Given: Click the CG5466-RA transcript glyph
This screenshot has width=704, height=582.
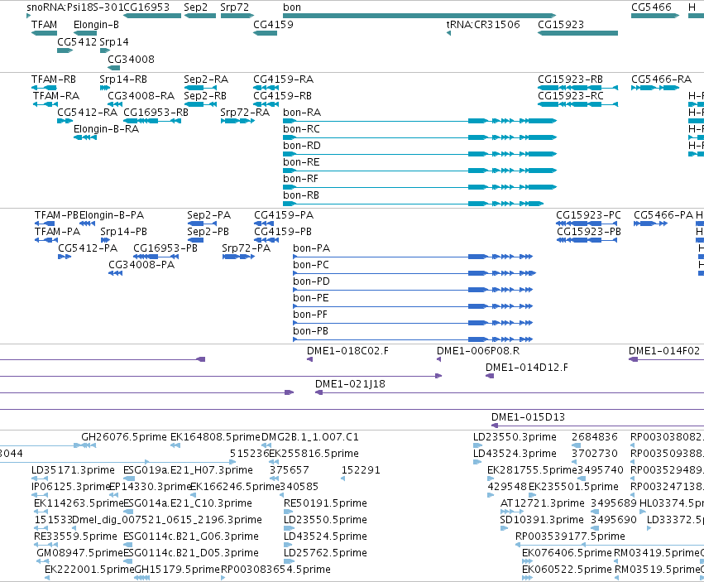Looking at the screenshot, I should coord(655,88).
